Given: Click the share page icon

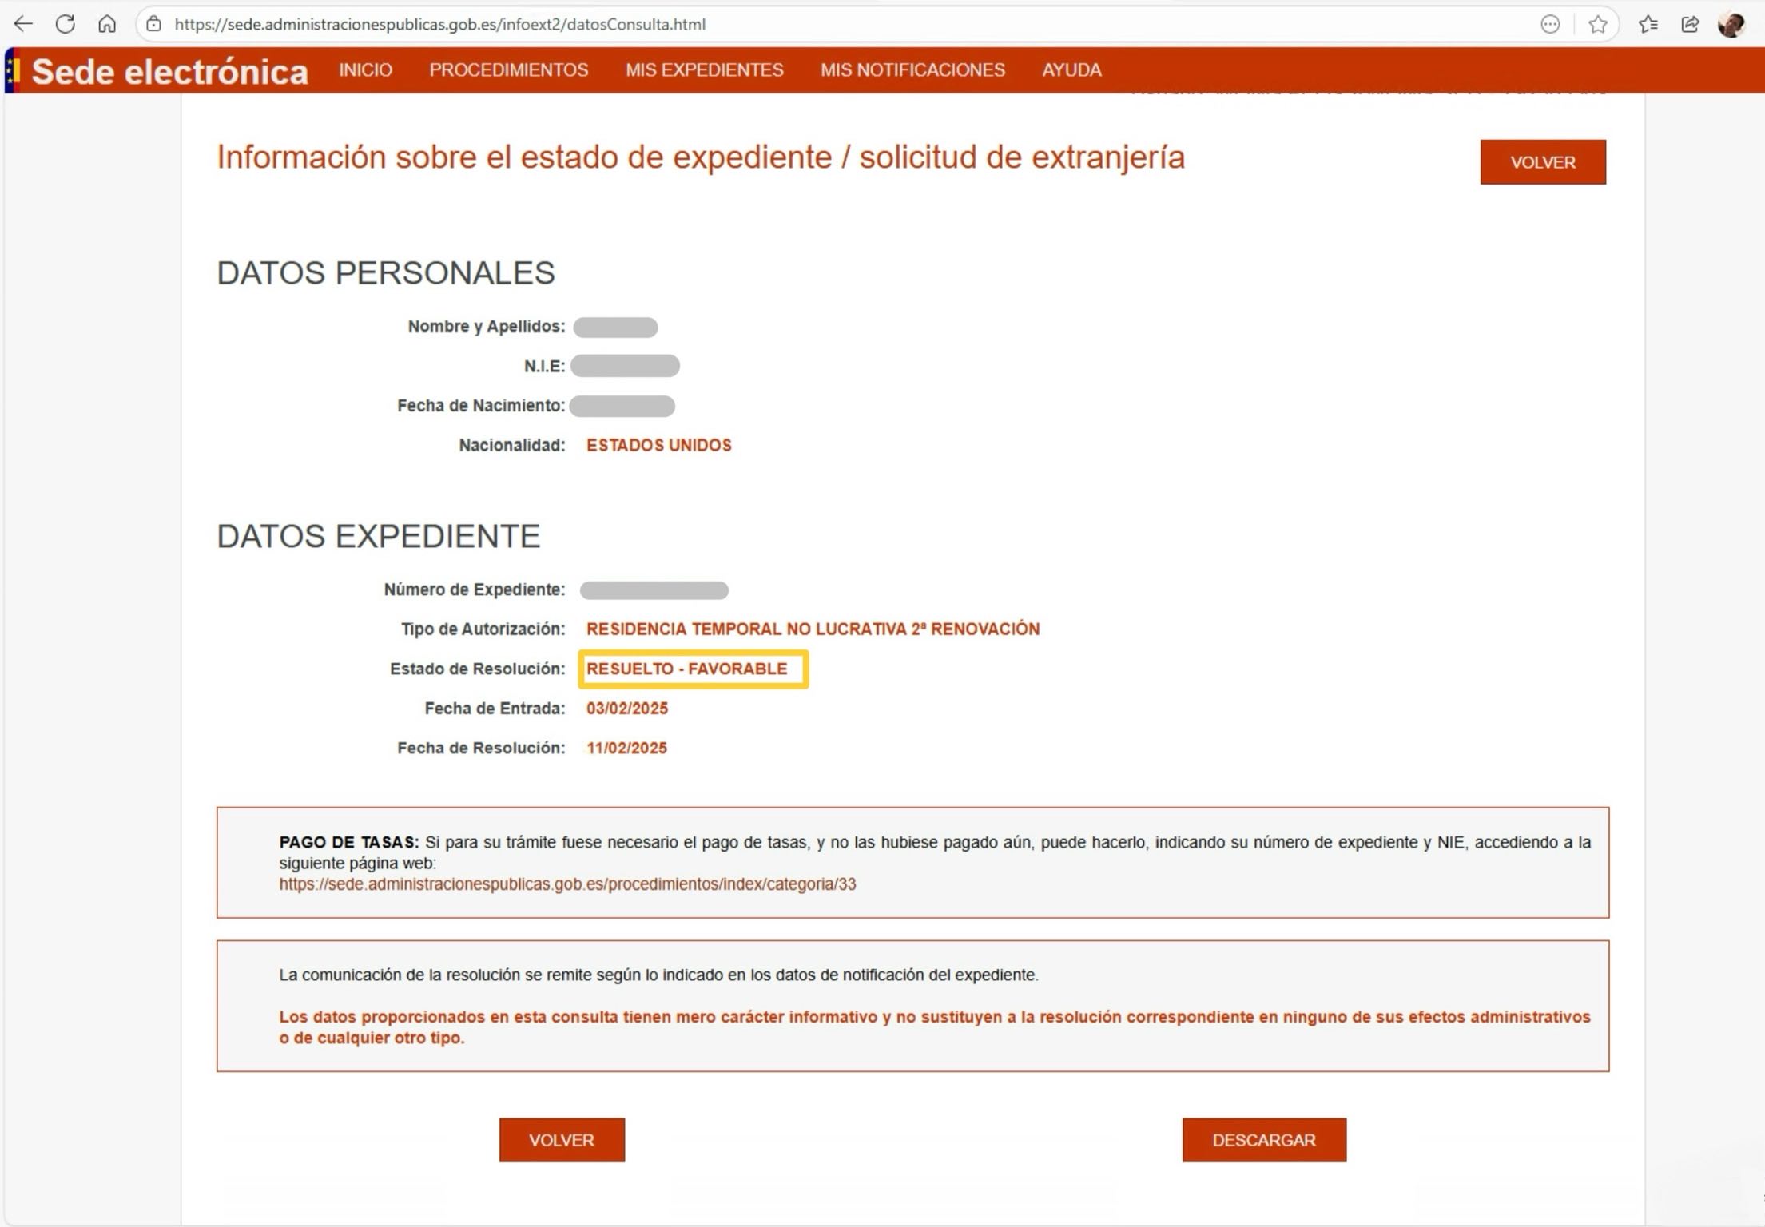Looking at the screenshot, I should tap(1690, 24).
